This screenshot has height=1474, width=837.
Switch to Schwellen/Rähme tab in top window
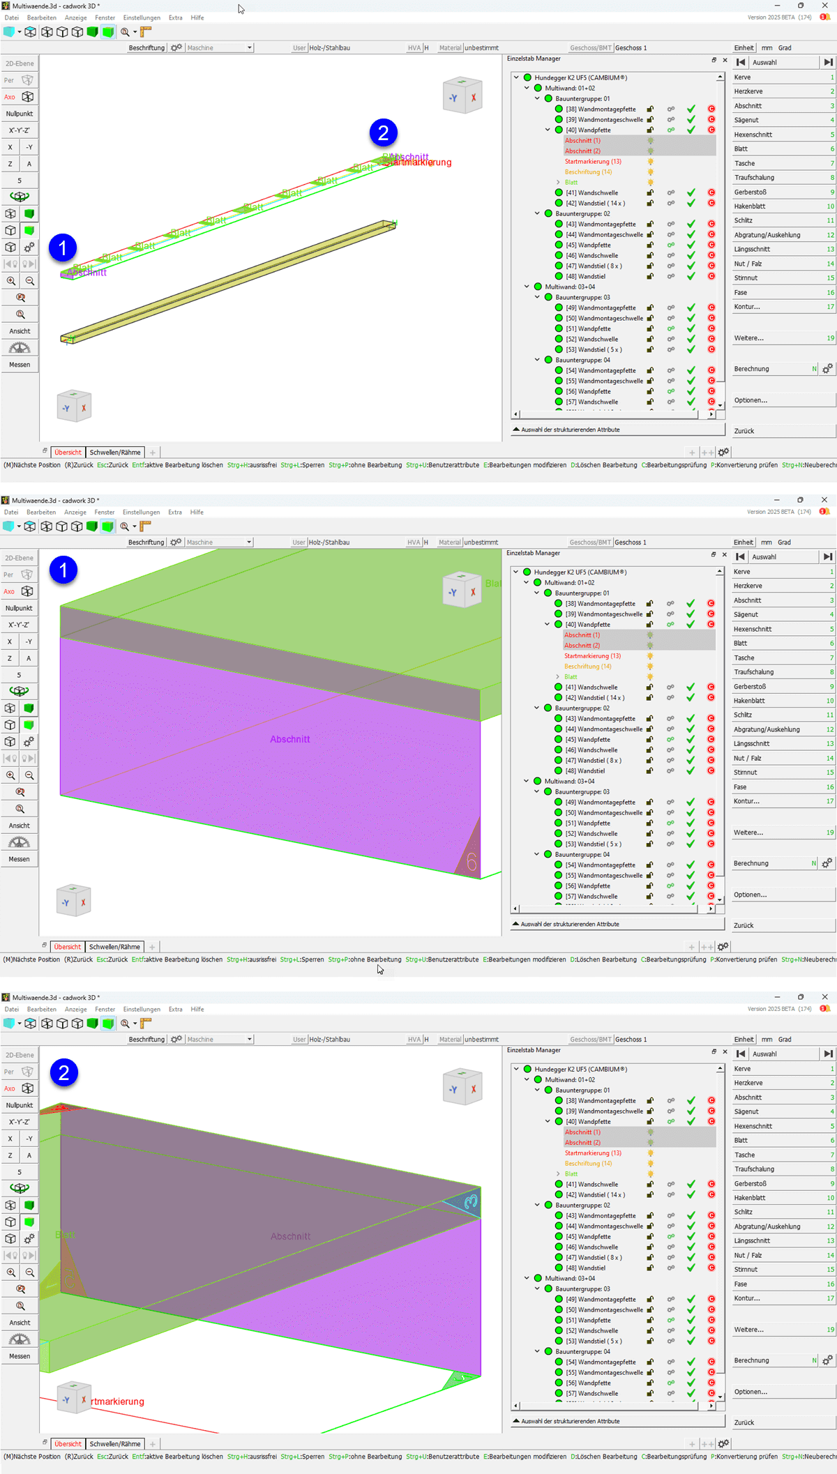coord(115,453)
